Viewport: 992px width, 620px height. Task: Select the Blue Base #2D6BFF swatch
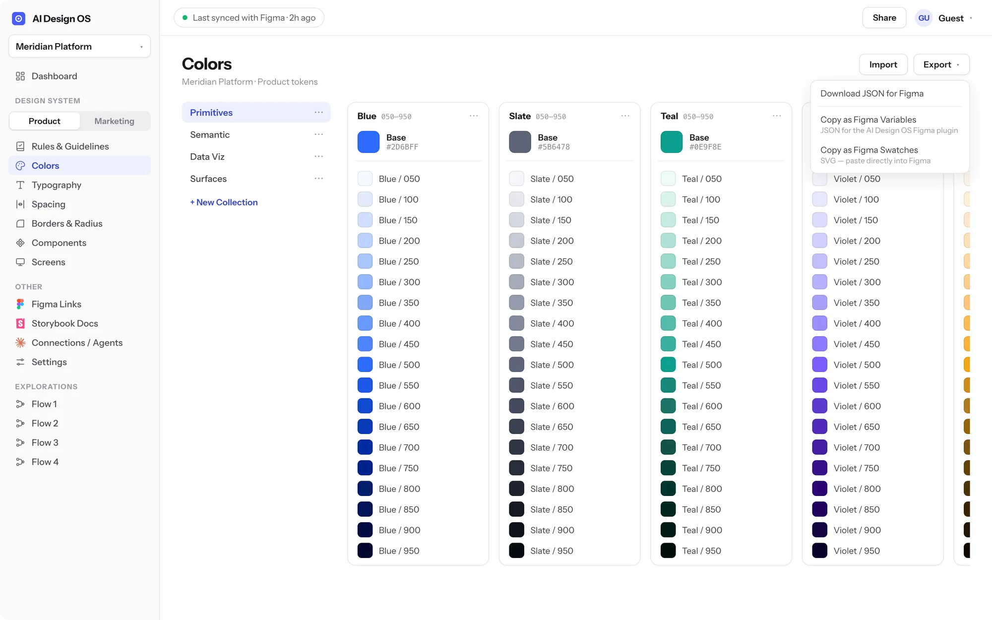coord(369,142)
